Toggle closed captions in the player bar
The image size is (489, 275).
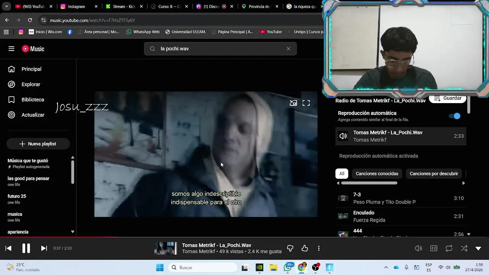tap(434, 248)
